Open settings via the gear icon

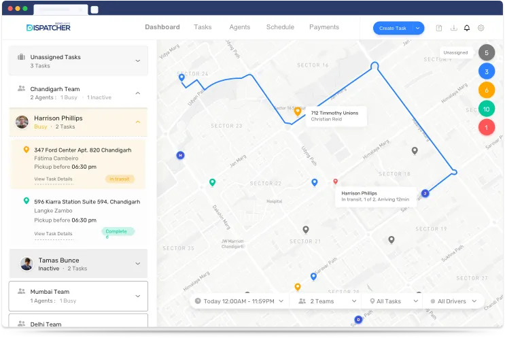[x=481, y=28]
